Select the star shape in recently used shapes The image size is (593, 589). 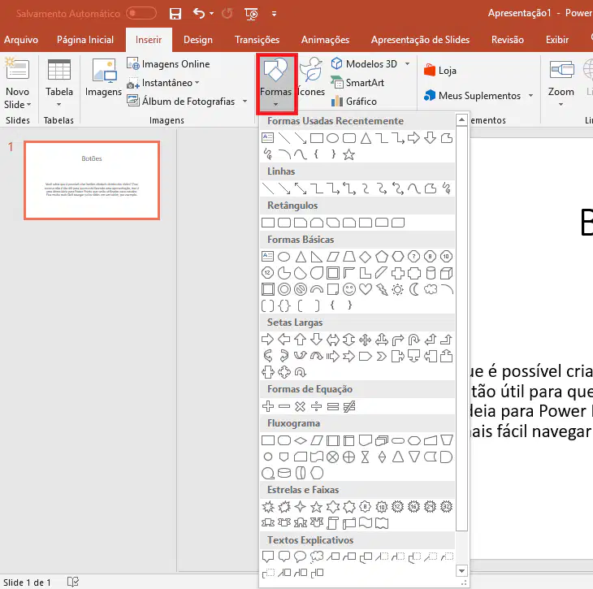pyautogui.click(x=348, y=154)
